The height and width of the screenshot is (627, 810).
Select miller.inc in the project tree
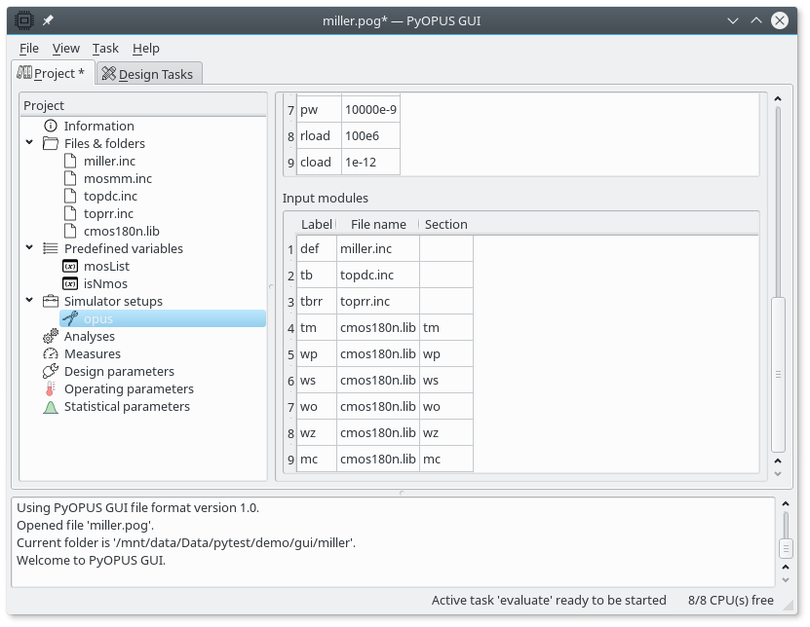[109, 161]
